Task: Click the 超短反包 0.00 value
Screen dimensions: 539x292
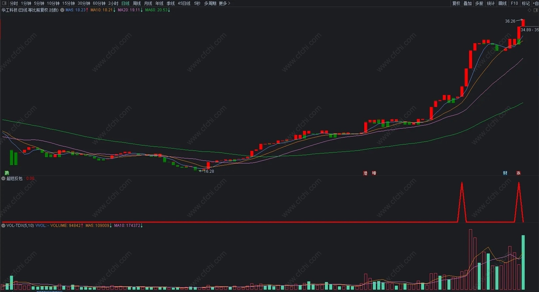Action: point(30,178)
